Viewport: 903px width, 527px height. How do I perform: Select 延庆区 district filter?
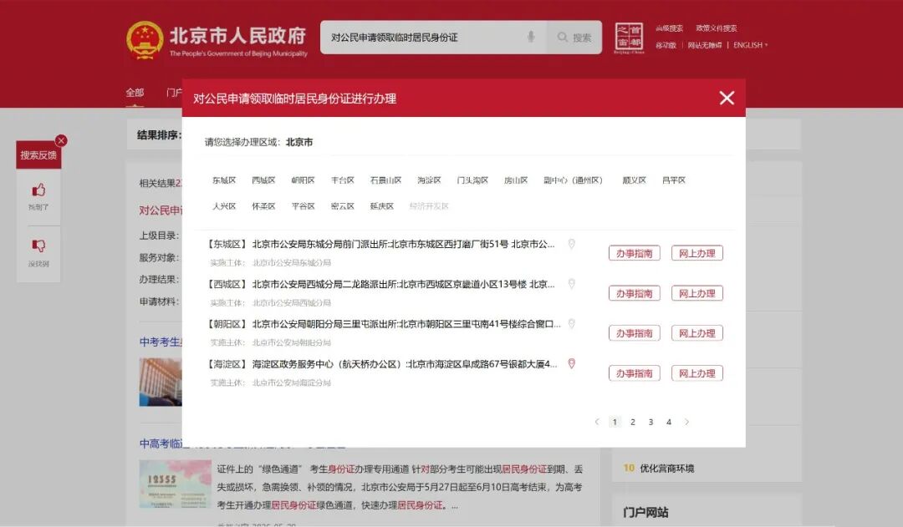(382, 206)
